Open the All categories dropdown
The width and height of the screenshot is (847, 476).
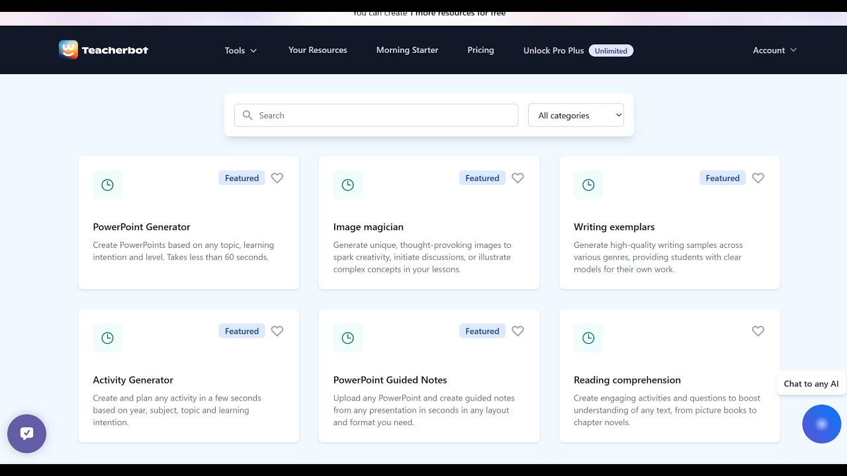[x=576, y=115]
